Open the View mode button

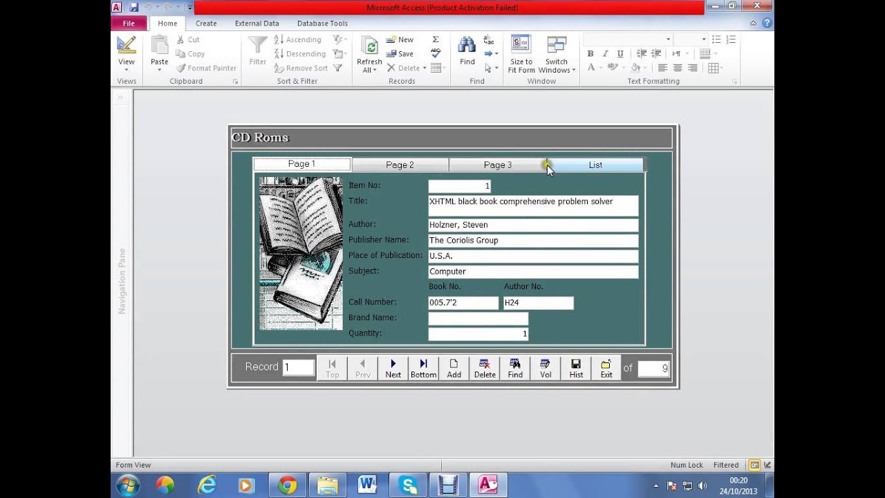(126, 53)
